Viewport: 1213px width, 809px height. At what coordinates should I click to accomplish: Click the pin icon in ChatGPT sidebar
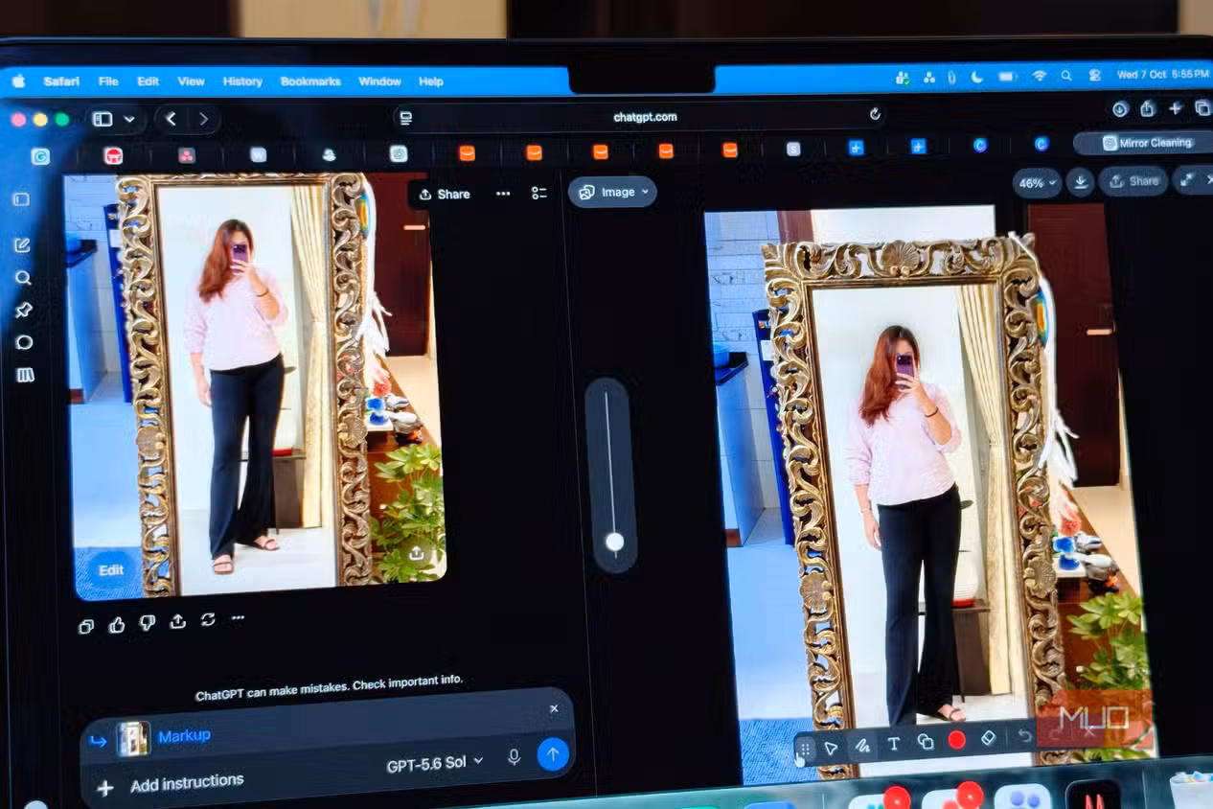[x=24, y=310]
